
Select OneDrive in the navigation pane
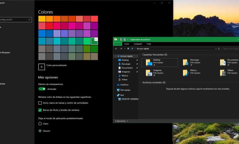tap(124, 85)
